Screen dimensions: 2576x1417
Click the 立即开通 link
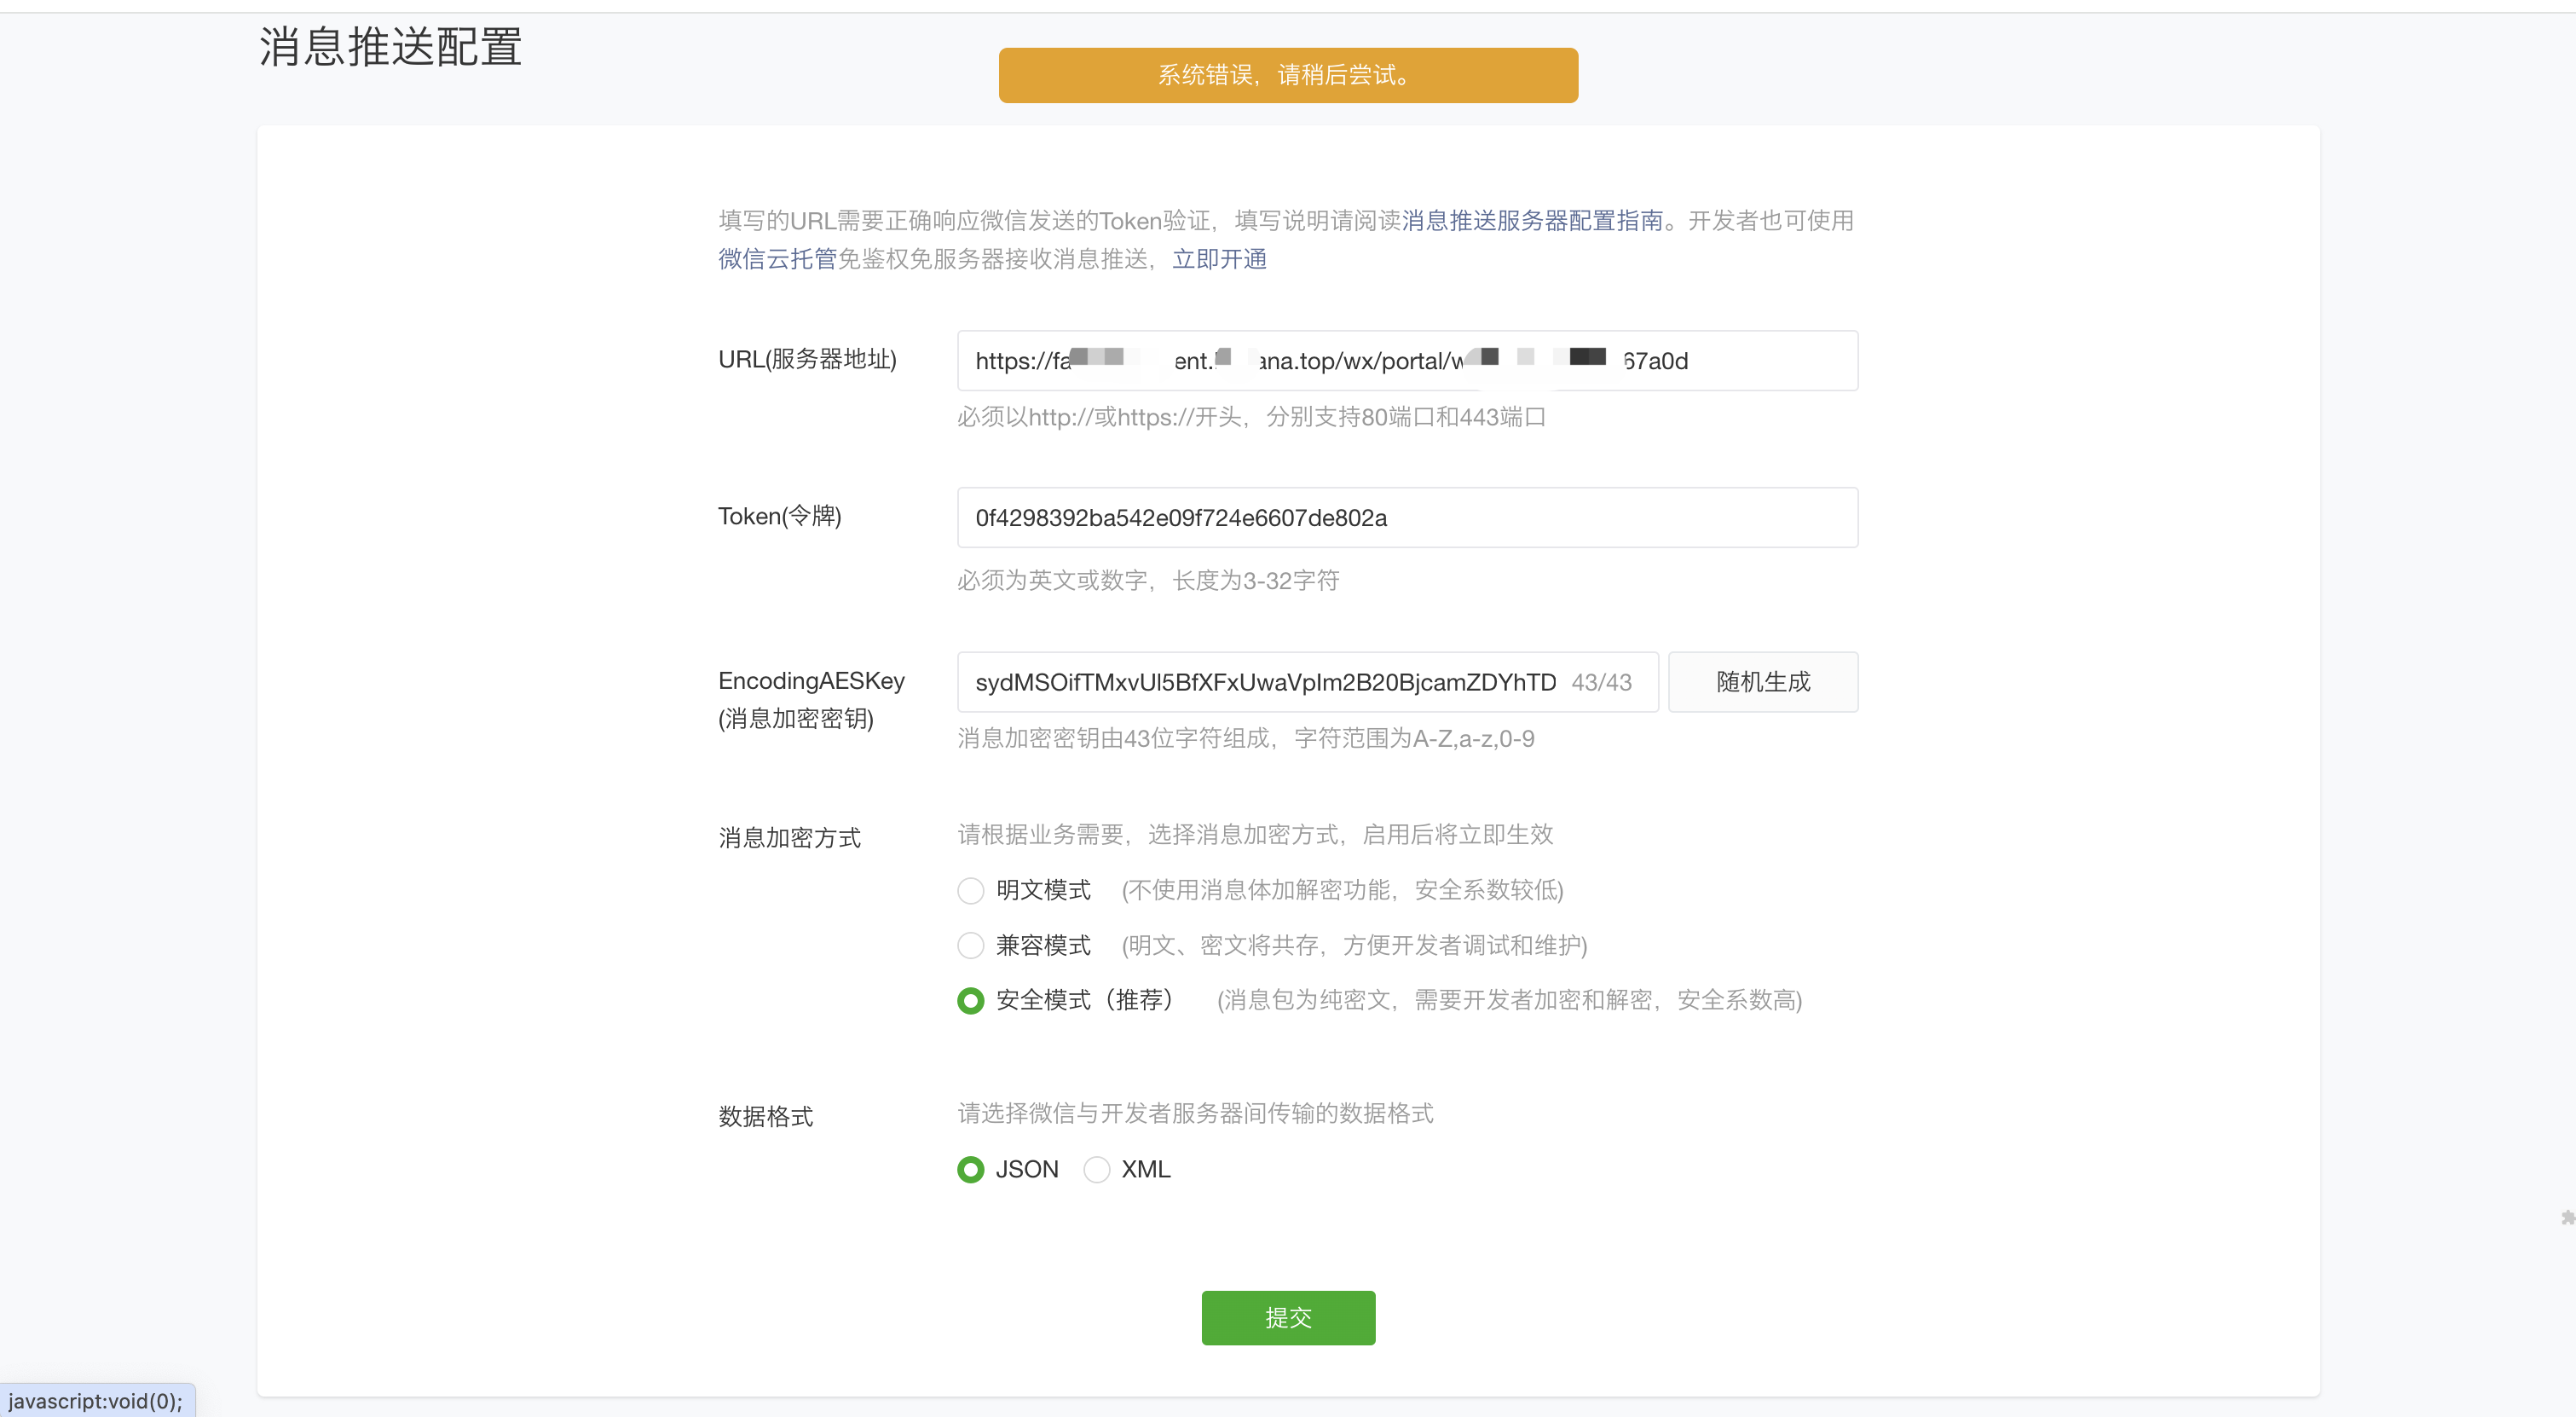pos(1219,259)
